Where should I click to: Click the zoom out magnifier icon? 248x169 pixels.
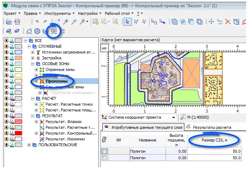tap(75, 22)
